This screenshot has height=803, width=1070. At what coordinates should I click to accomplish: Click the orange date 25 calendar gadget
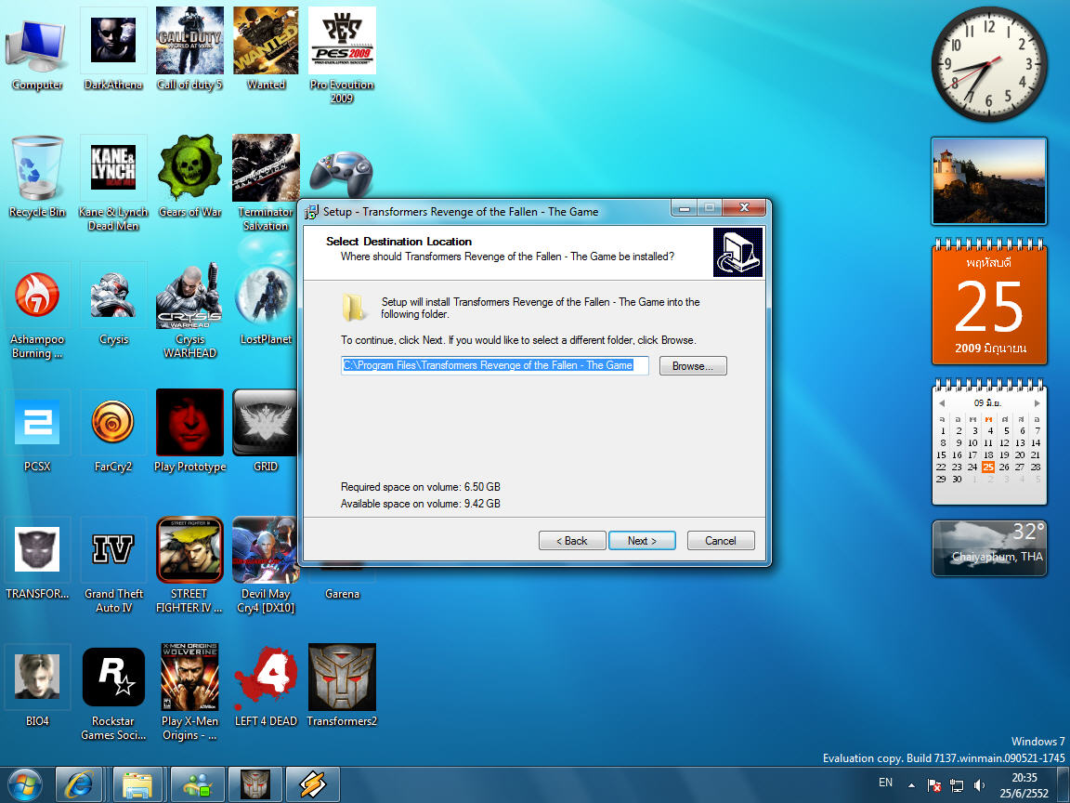tap(989, 302)
